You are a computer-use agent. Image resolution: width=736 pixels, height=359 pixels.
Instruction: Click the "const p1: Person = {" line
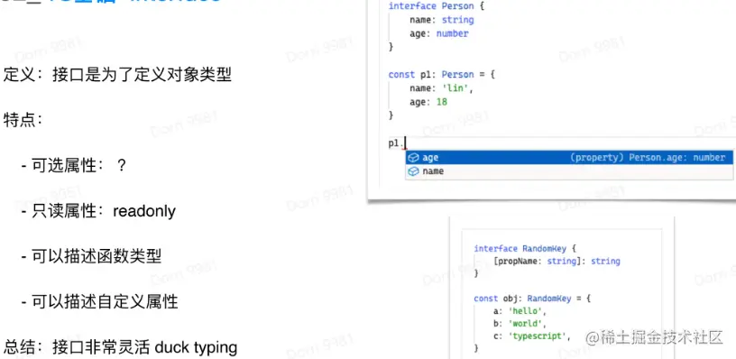click(x=442, y=75)
